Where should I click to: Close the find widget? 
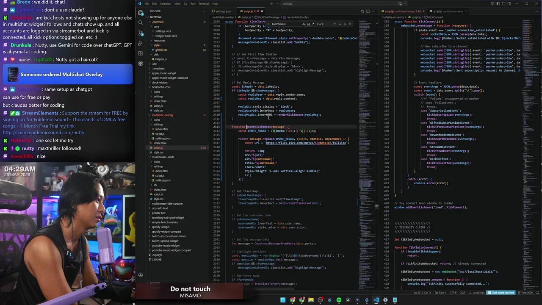pyautogui.click(x=350, y=24)
